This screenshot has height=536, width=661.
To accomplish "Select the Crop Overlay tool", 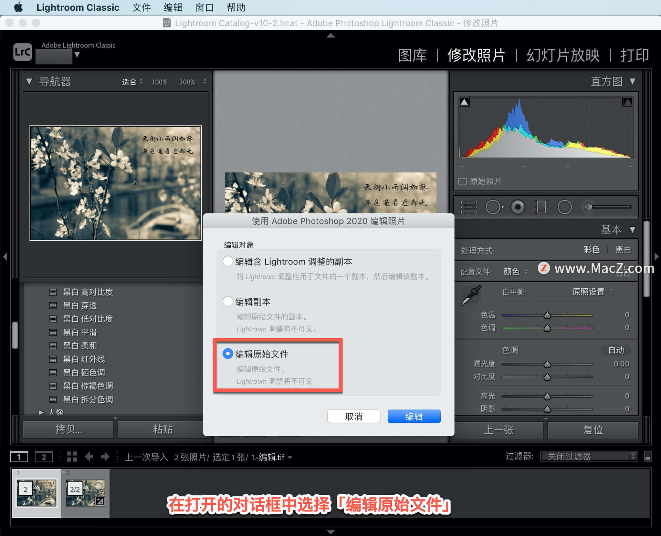I will tap(469, 207).
